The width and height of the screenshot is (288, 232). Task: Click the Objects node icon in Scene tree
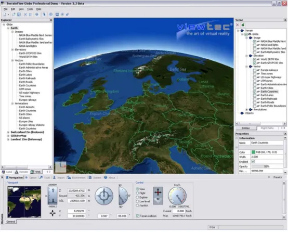click(242, 113)
